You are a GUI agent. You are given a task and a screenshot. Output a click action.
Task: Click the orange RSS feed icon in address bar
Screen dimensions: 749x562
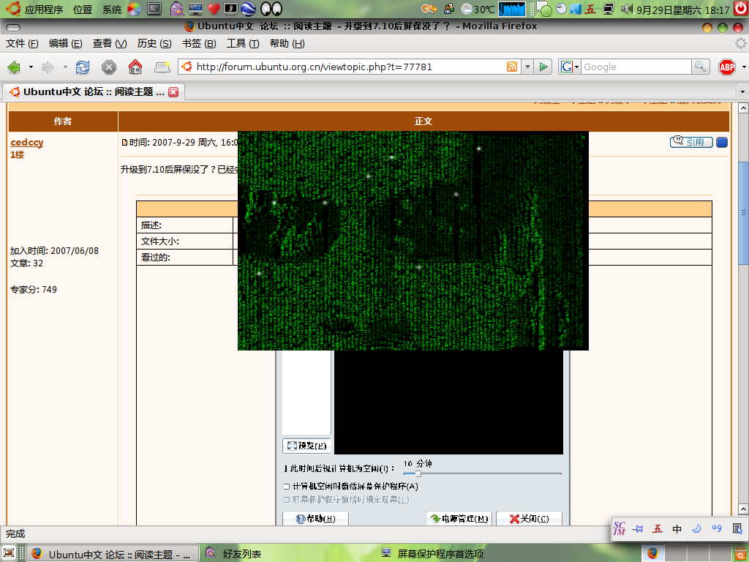[x=511, y=67]
